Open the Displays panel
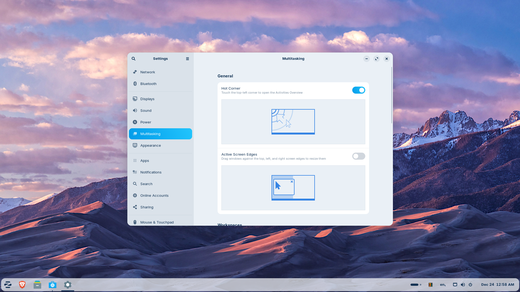 tap(160, 99)
